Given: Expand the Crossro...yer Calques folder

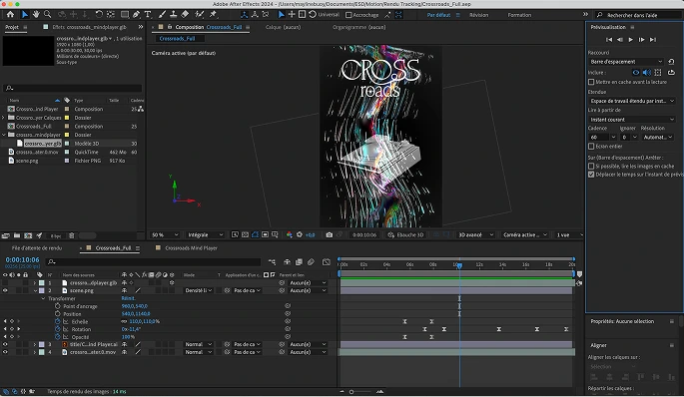Looking at the screenshot, I should [x=3, y=118].
